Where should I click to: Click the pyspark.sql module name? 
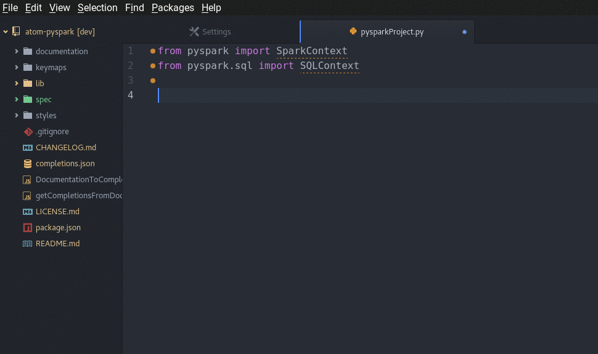219,66
